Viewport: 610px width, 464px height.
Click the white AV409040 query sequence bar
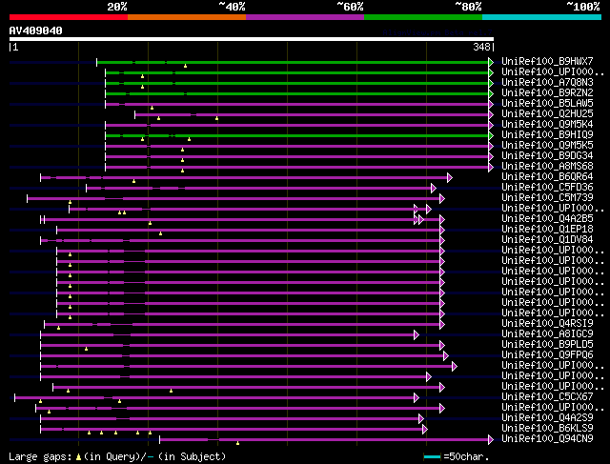point(252,39)
